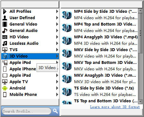The width and height of the screenshot is (144, 117).
Task: Choose TS Side by Side 3D Video (*.ts)
Action: tap(99, 91)
